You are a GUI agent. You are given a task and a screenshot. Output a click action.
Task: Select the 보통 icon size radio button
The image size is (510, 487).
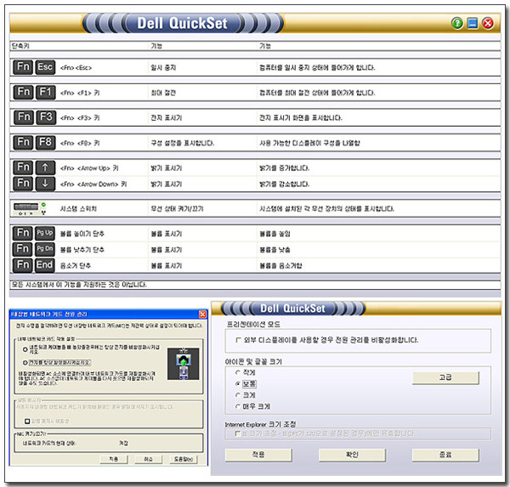[x=238, y=384]
